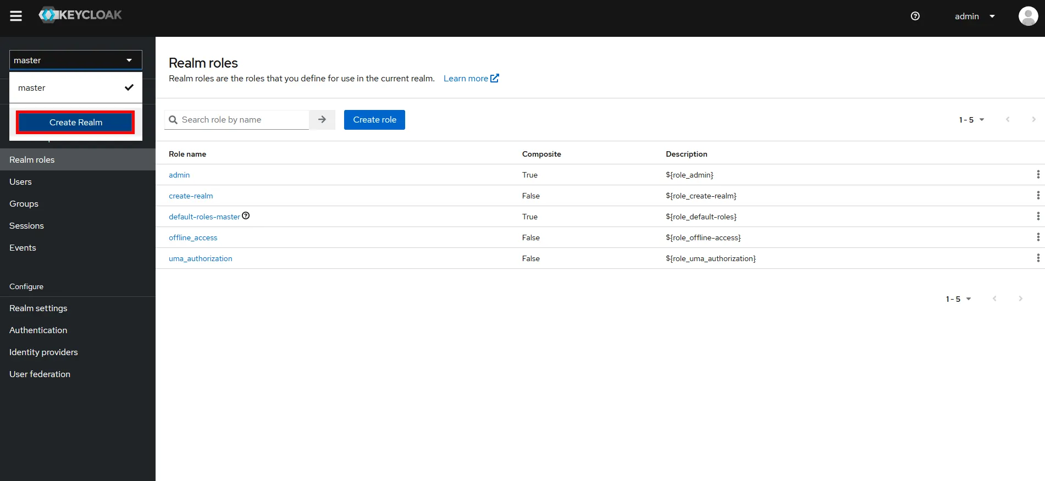This screenshot has width=1045, height=481.
Task: Focus the Search role by name field
Action: pos(237,119)
